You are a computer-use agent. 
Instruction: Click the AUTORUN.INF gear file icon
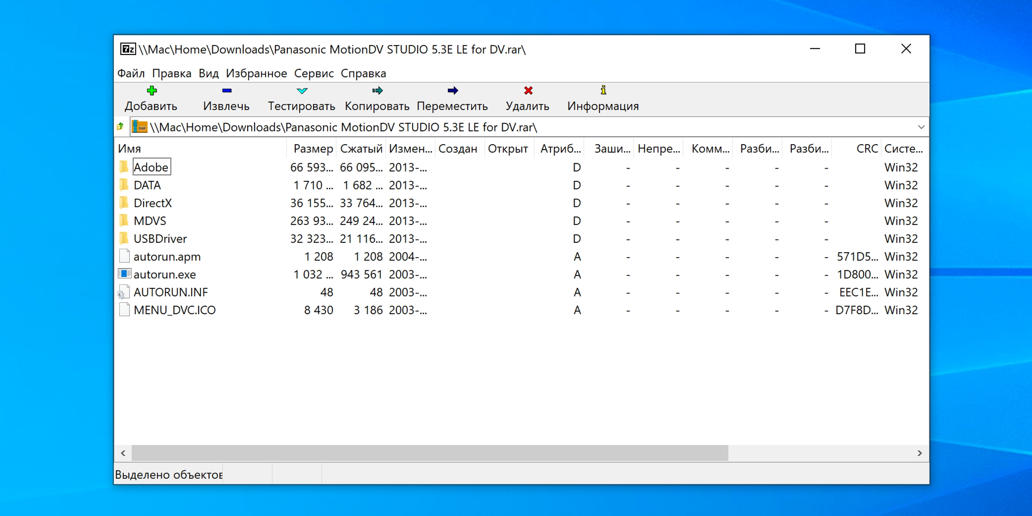tap(124, 292)
